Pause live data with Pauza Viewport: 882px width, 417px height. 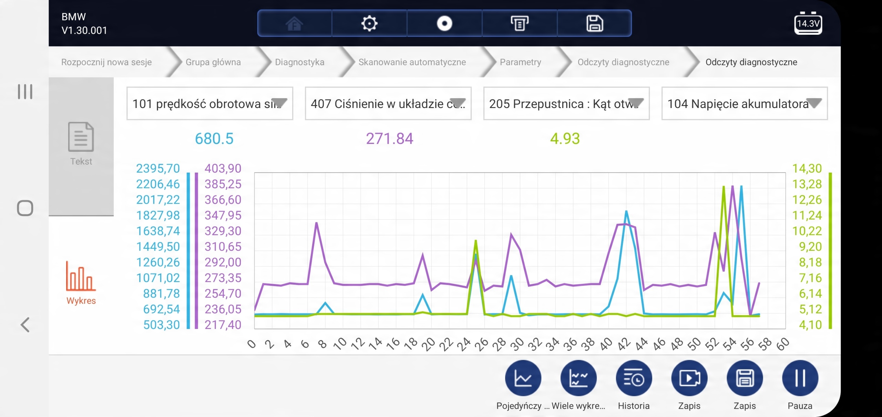800,378
